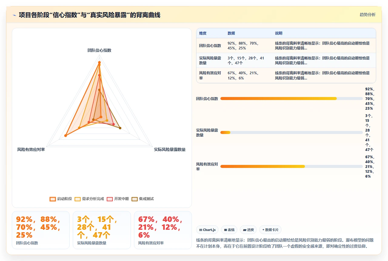Click the 启动阶段 orange legend swatch
The height and width of the screenshot is (261, 388).
coord(53,199)
